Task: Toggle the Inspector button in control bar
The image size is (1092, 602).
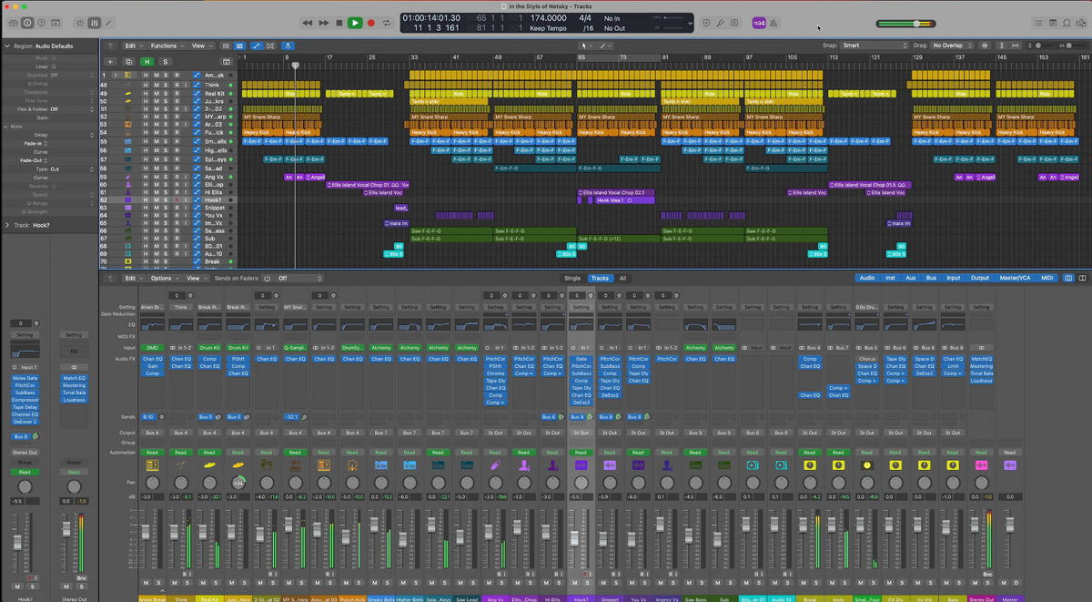Action: [x=26, y=22]
